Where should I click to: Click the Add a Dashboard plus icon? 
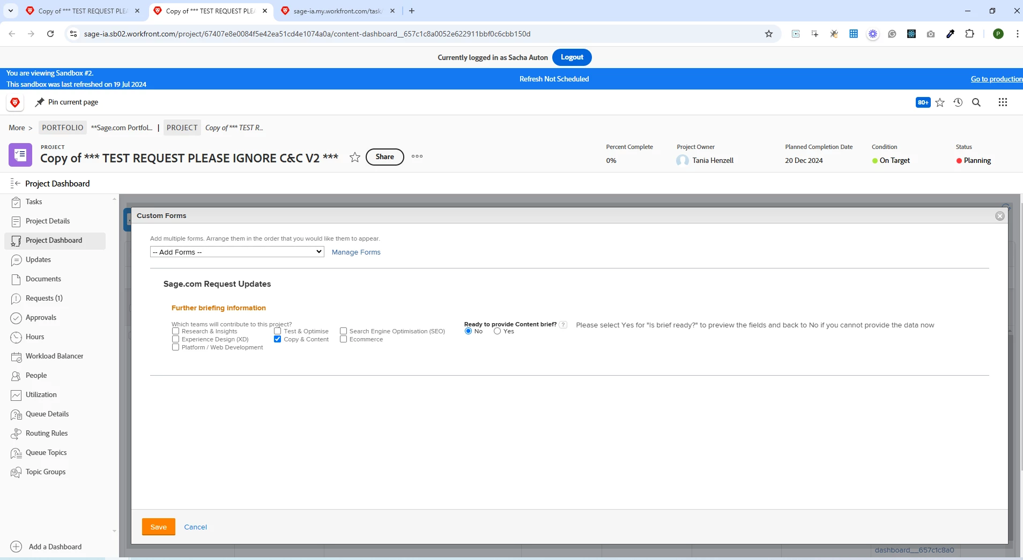tap(16, 547)
